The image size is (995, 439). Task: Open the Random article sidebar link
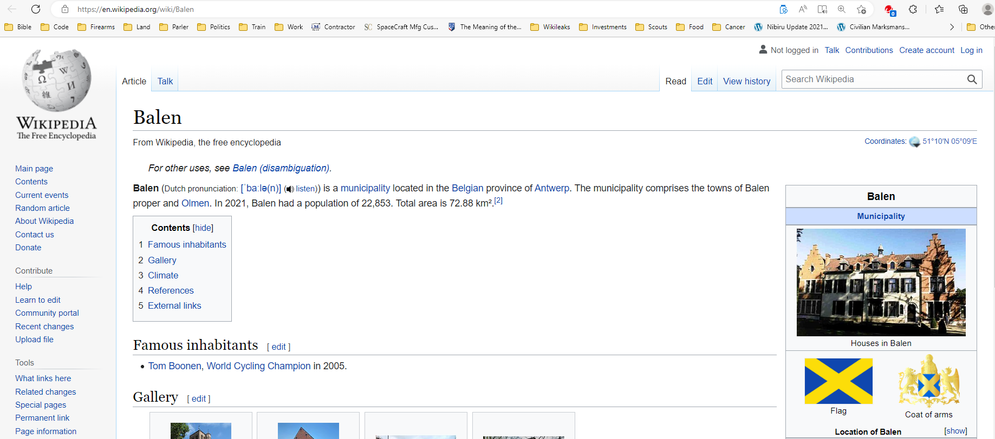(x=42, y=208)
